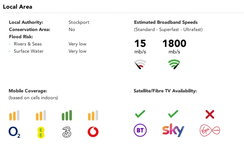The height and width of the screenshot is (153, 244).
Task: Click the green signal bars above Three
Action: 67,115
